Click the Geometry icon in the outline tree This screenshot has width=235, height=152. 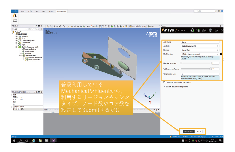(x=20, y=36)
